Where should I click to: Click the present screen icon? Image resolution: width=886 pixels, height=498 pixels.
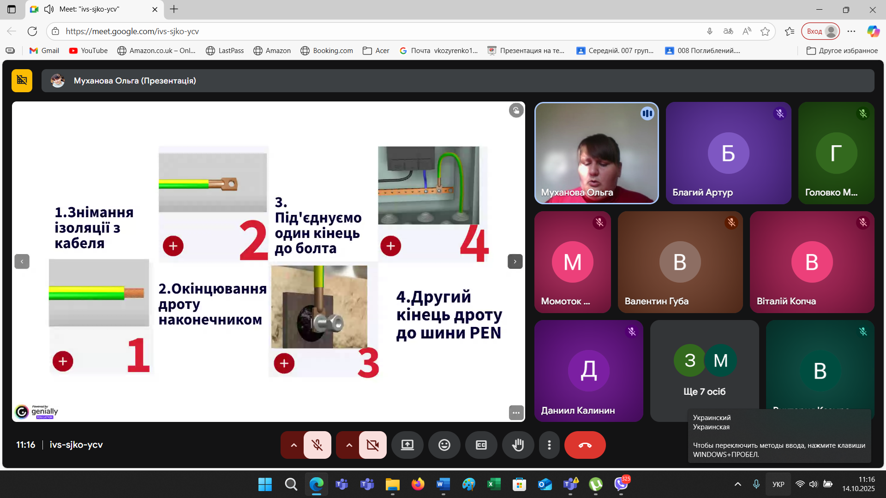coord(407,445)
